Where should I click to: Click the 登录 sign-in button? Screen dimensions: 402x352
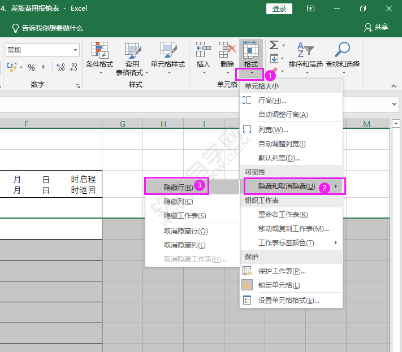click(x=279, y=8)
